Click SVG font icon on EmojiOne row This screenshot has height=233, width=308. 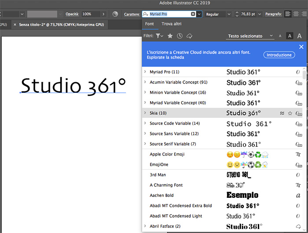click(x=299, y=165)
